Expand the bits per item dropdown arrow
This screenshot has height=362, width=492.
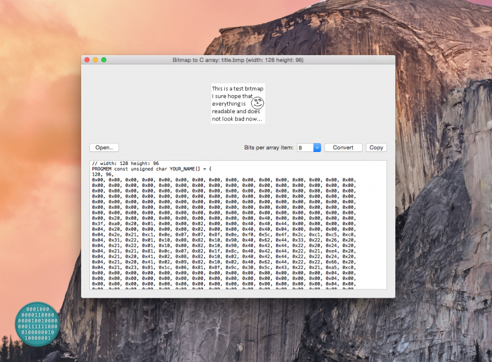[x=317, y=148]
